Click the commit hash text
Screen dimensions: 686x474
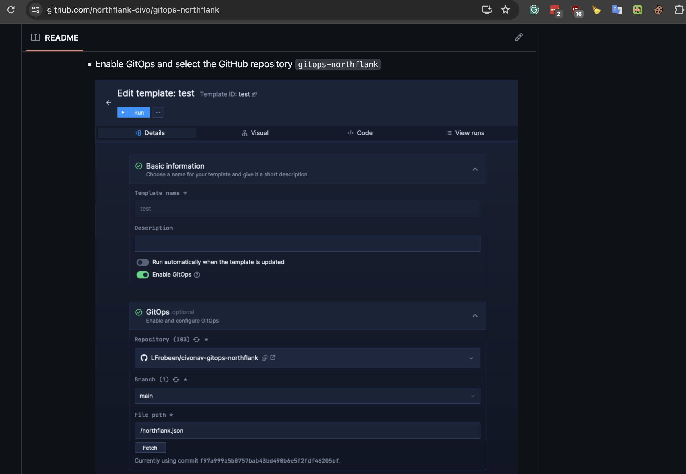269,460
